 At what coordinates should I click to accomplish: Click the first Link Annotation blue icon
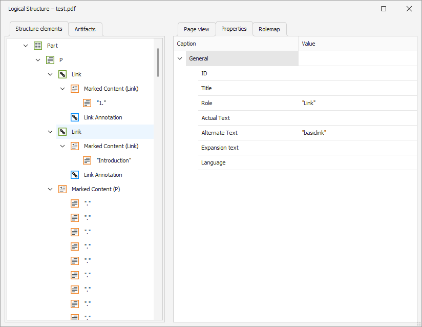tap(75, 117)
